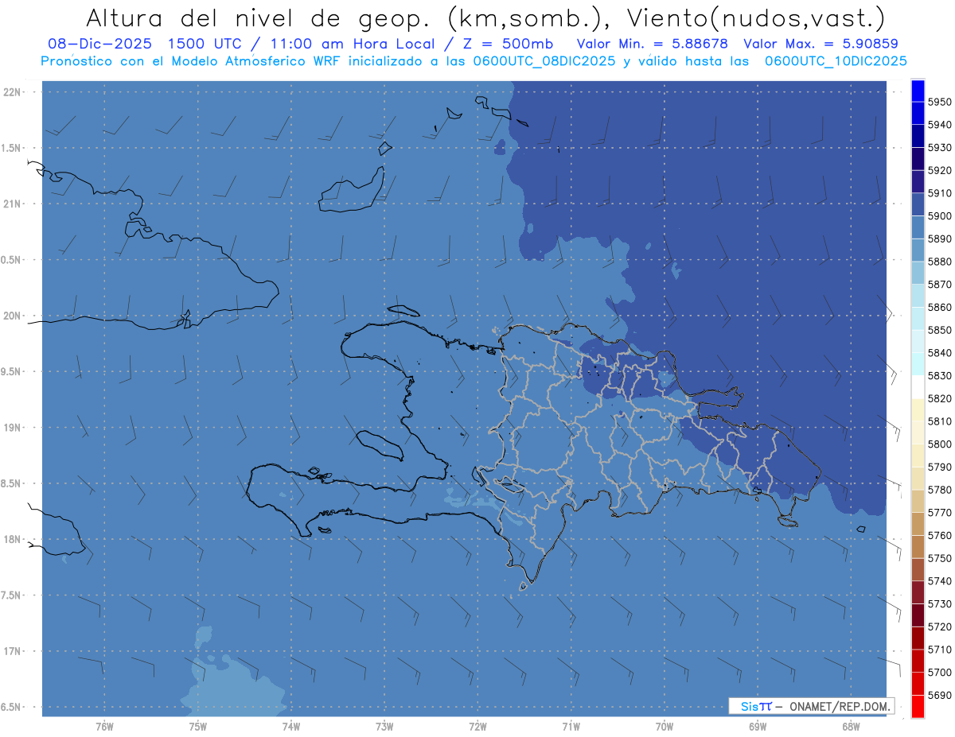Click the colorbar swatch between 5890 and 5900
Image resolution: width=955 pixels, height=737 pixels.
(x=917, y=227)
